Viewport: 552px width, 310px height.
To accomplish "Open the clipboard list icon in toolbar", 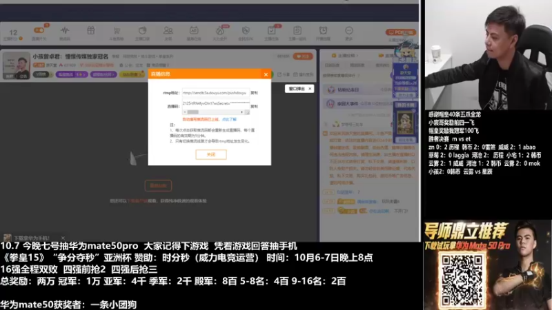I will point(297,30).
